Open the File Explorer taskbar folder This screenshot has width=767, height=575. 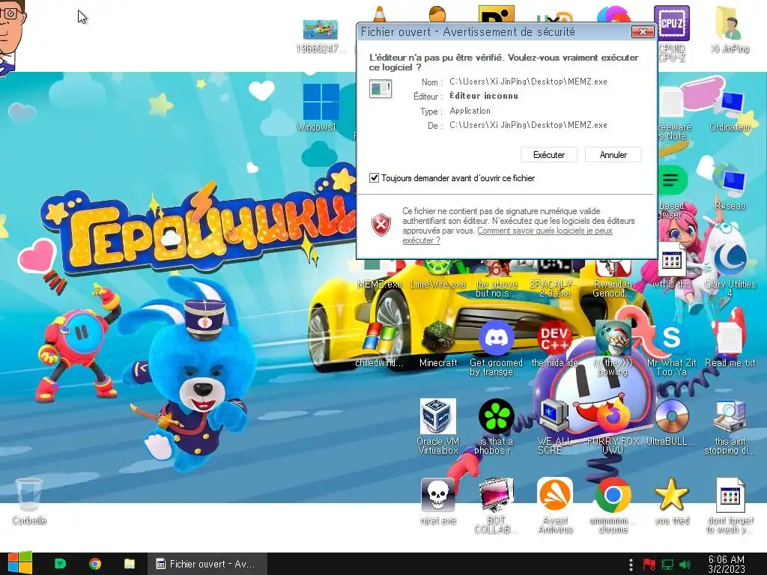tap(130, 564)
